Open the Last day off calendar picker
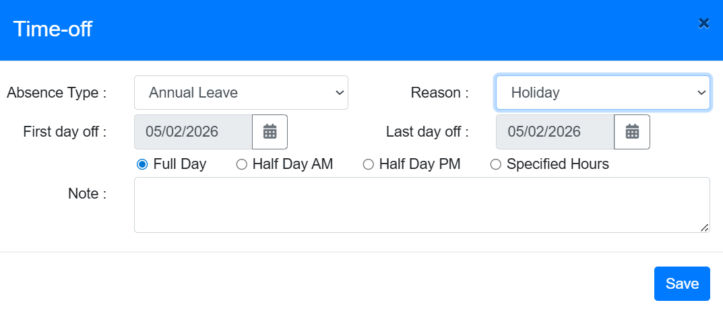This screenshot has height=315, width=723. coord(632,132)
